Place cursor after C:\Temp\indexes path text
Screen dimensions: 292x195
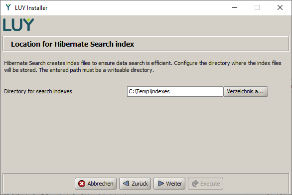(x=170, y=91)
